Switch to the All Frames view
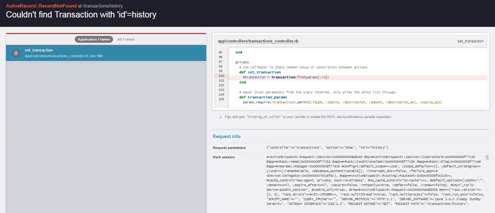Image resolution: width=495 pixels, height=213 pixels. point(126,39)
